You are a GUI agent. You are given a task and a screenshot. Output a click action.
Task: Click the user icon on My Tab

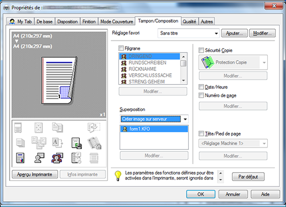[12, 21]
